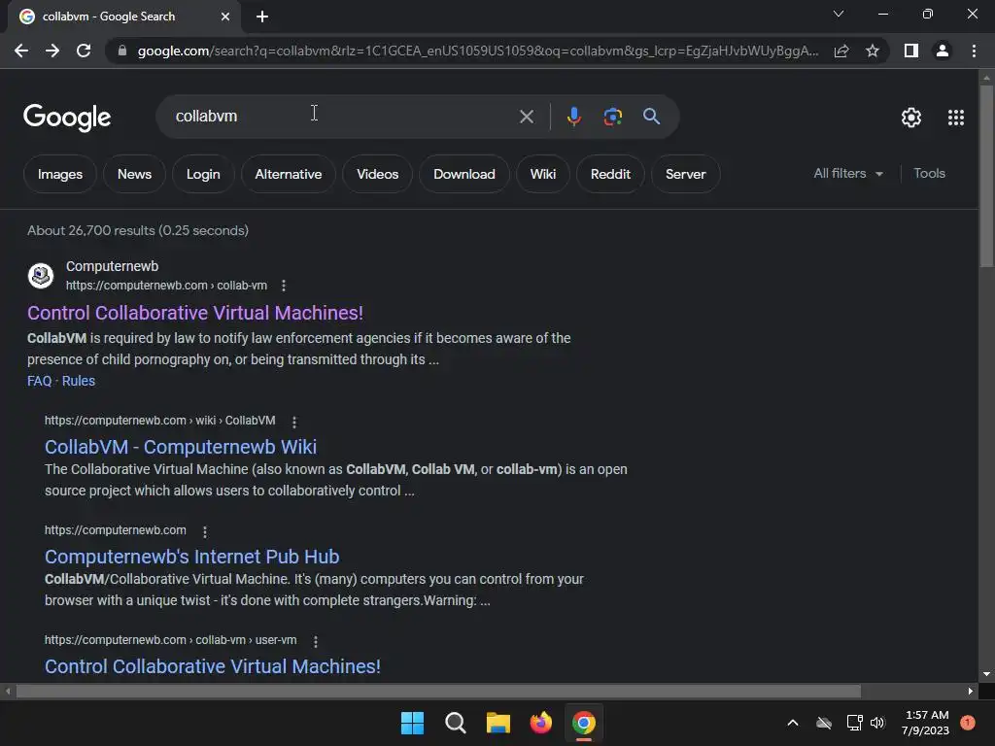The width and height of the screenshot is (995, 746).
Task: Open Google quick settings gear
Action: [911, 118]
